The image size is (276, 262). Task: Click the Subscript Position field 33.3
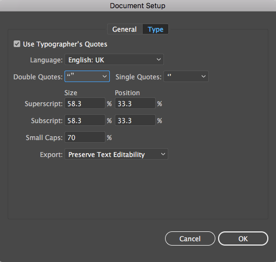pos(135,120)
